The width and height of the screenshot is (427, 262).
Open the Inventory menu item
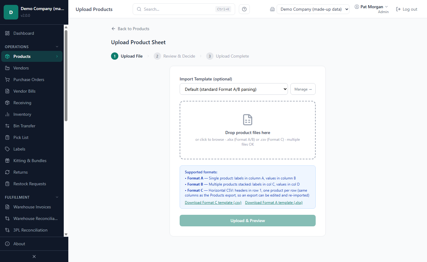32,114
